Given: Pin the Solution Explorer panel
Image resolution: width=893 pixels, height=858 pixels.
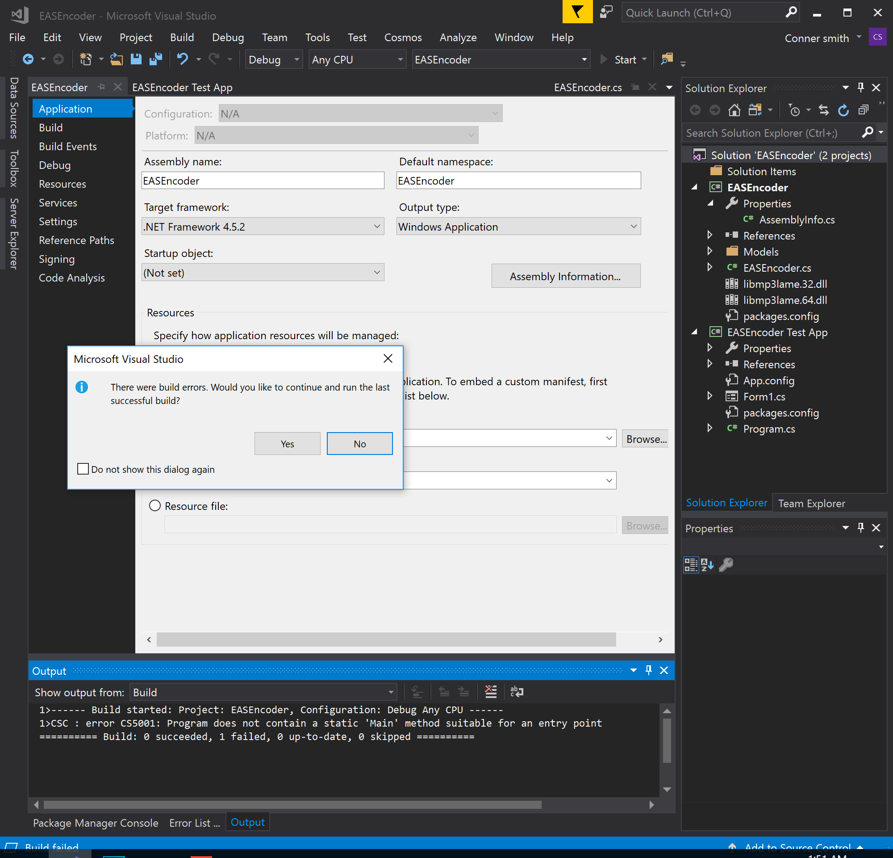Looking at the screenshot, I should [x=861, y=88].
